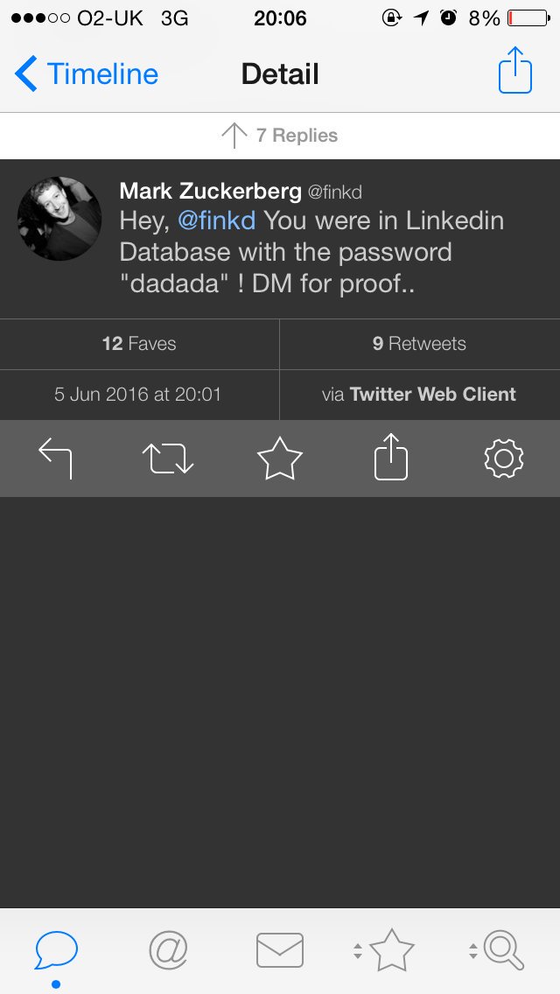Image resolution: width=560 pixels, height=994 pixels.
Task: Open the Search magnifier tab
Action: click(503, 950)
